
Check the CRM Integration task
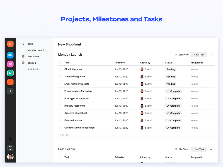pyautogui.click(x=60, y=69)
